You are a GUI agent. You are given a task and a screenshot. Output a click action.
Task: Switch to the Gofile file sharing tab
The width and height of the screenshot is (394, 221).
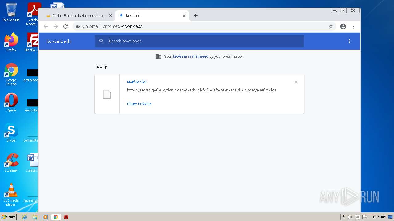click(x=79, y=16)
